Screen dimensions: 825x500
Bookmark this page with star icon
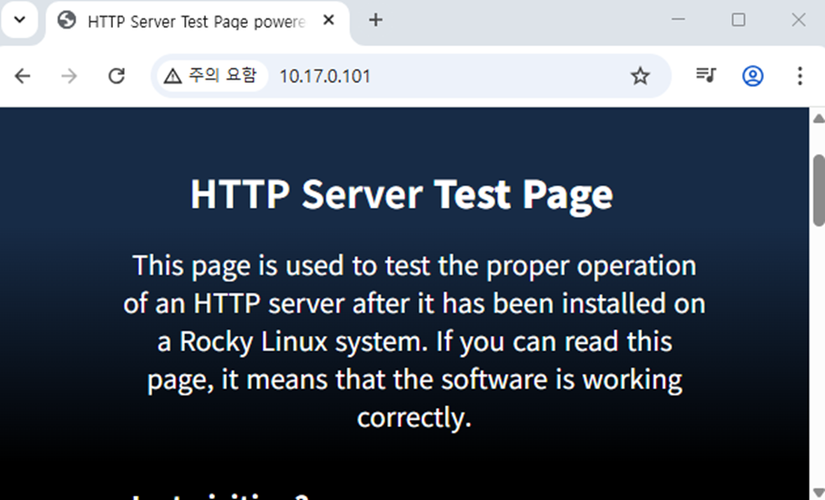(x=640, y=76)
